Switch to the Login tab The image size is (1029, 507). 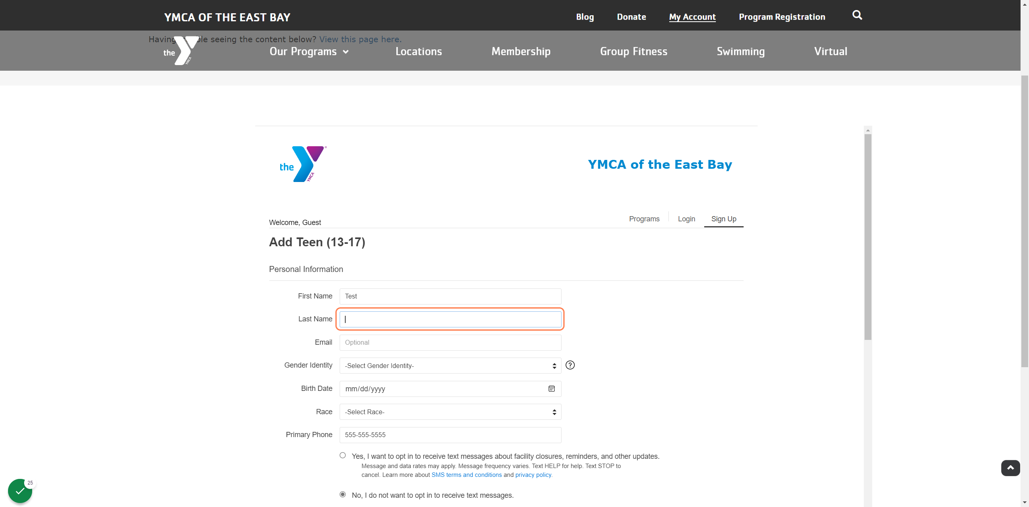pyautogui.click(x=687, y=219)
